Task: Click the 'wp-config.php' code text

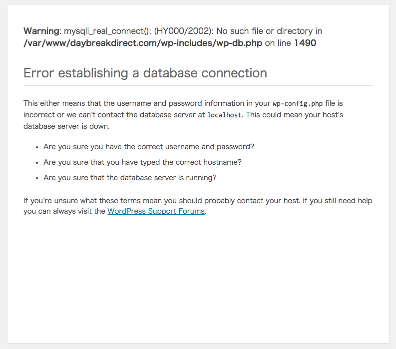Action: point(298,103)
